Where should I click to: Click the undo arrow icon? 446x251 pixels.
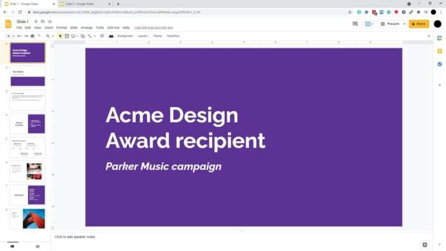[19, 36]
